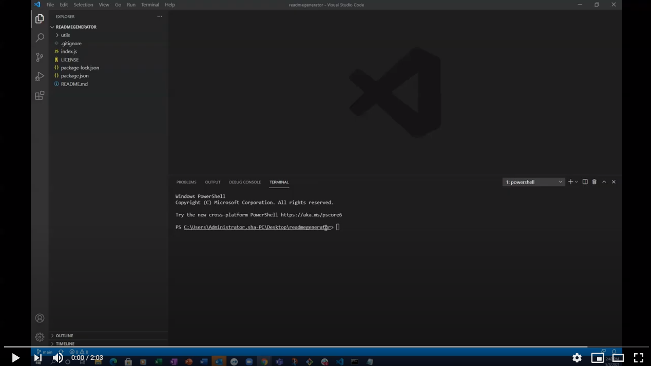Image resolution: width=651 pixels, height=366 pixels.
Task: Open the Selection menu
Action: point(83,5)
